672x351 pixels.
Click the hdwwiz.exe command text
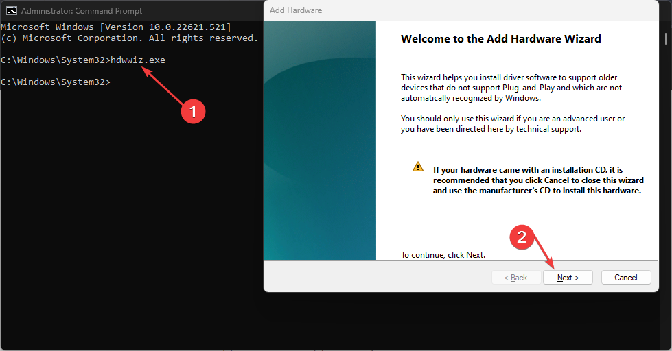(138, 60)
